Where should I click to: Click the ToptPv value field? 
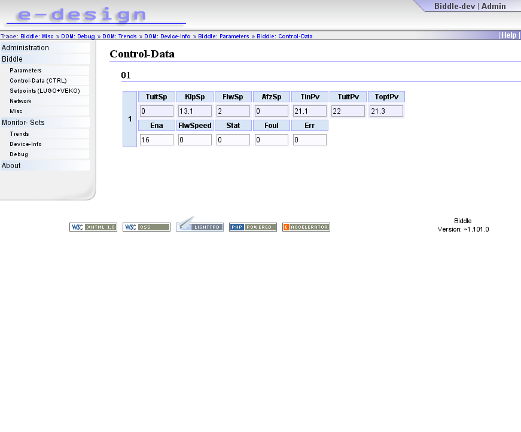(x=386, y=111)
